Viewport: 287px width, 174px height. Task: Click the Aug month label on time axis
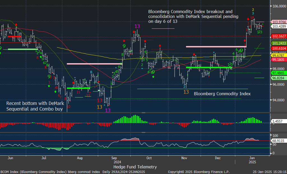(x=80, y=158)
